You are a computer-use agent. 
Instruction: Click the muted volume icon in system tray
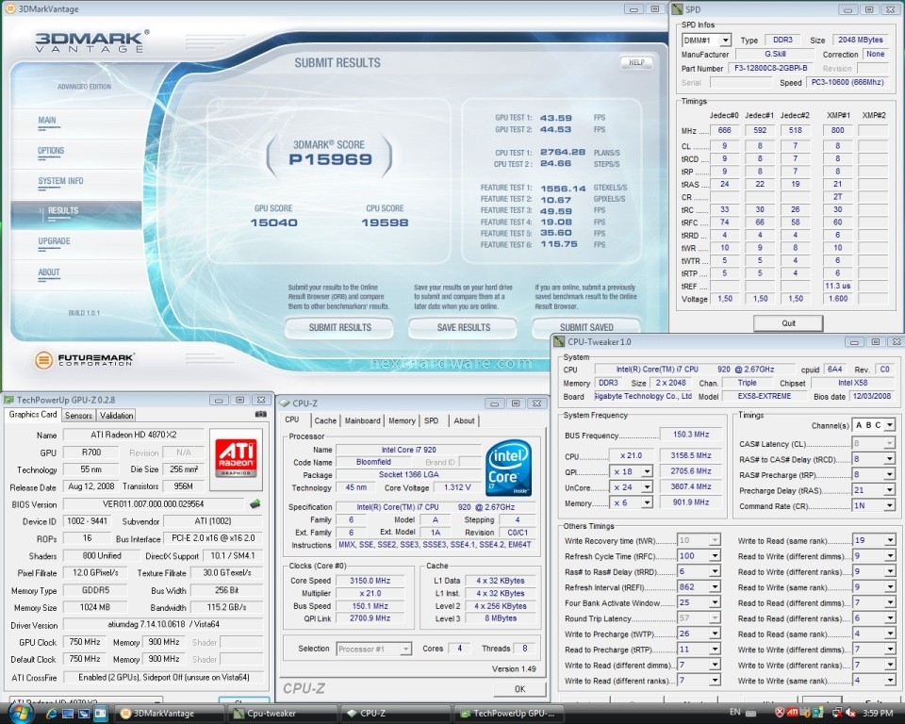[x=851, y=713]
